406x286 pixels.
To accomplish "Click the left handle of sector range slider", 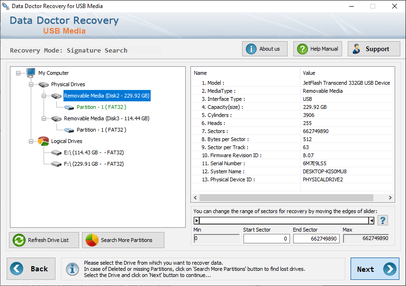I will coord(197,221).
